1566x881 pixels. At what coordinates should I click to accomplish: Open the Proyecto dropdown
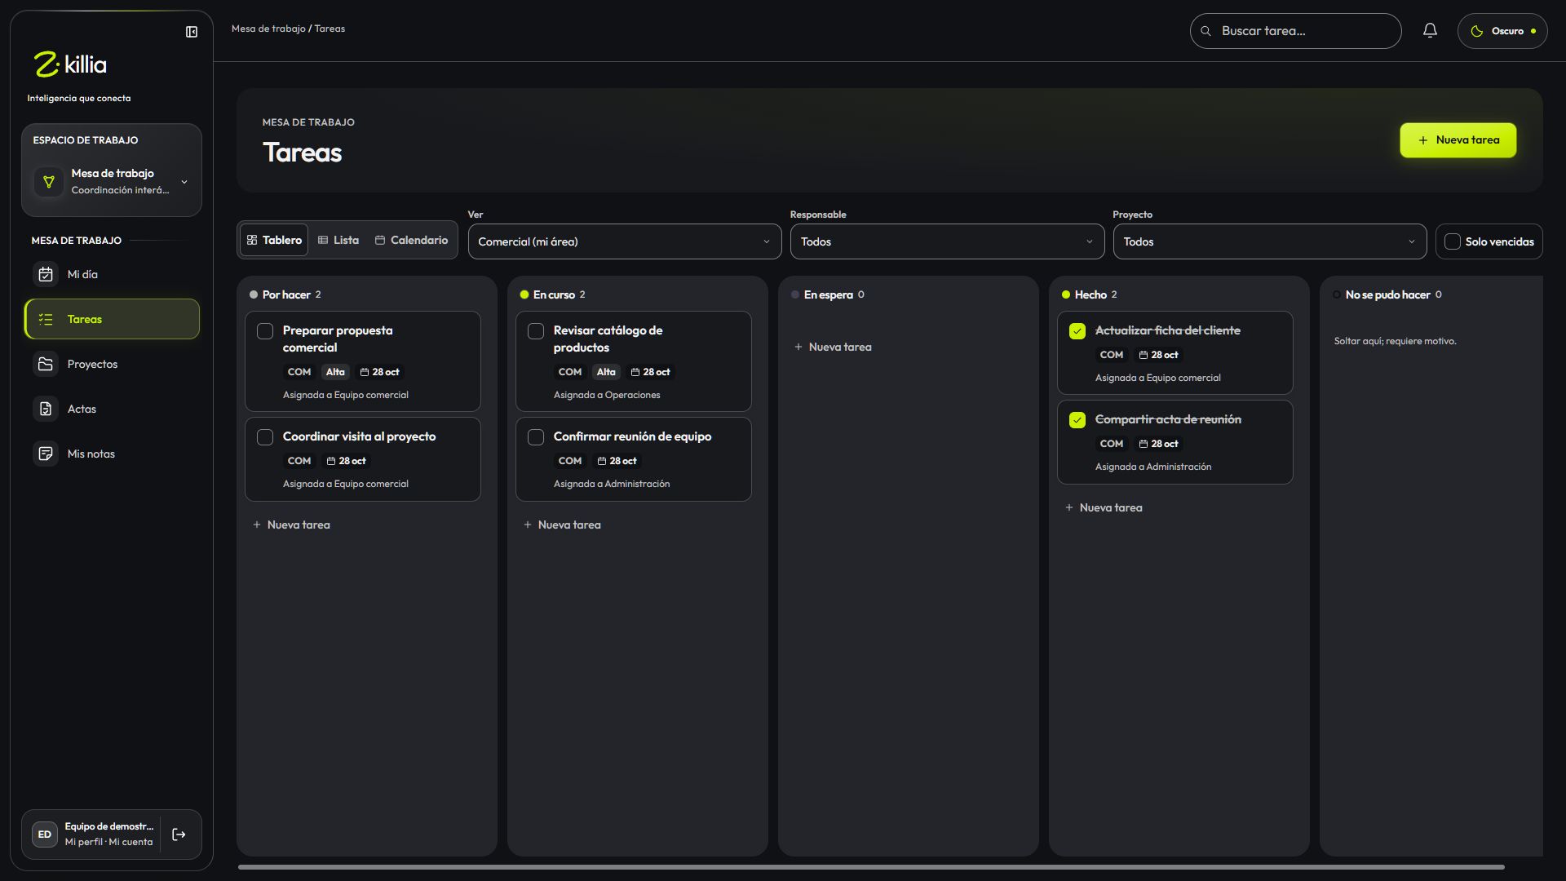tap(1270, 241)
